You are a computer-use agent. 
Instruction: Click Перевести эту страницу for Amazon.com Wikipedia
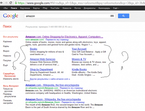(x=71, y=88)
